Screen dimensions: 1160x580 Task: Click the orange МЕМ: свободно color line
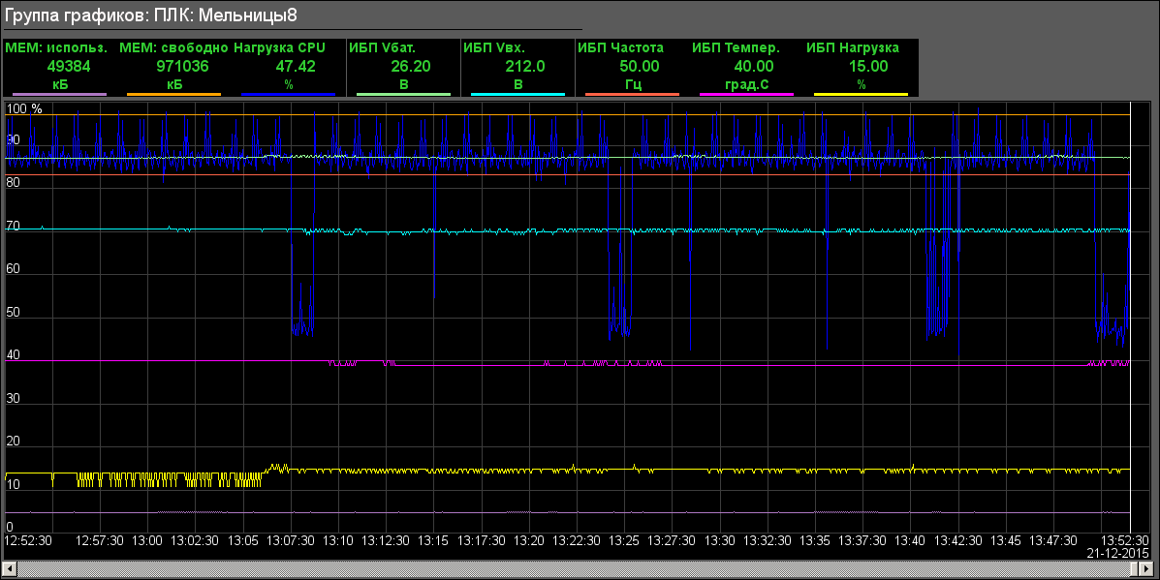pos(173,95)
